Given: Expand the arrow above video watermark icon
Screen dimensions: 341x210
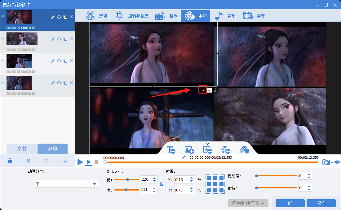Looking at the screenshot, I should pos(208,144).
